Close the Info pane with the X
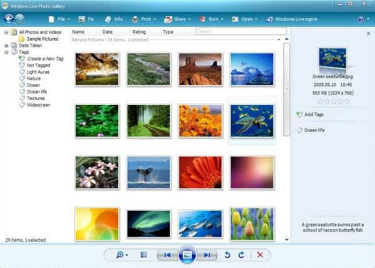The height and width of the screenshot is (268, 375). pos(368,34)
